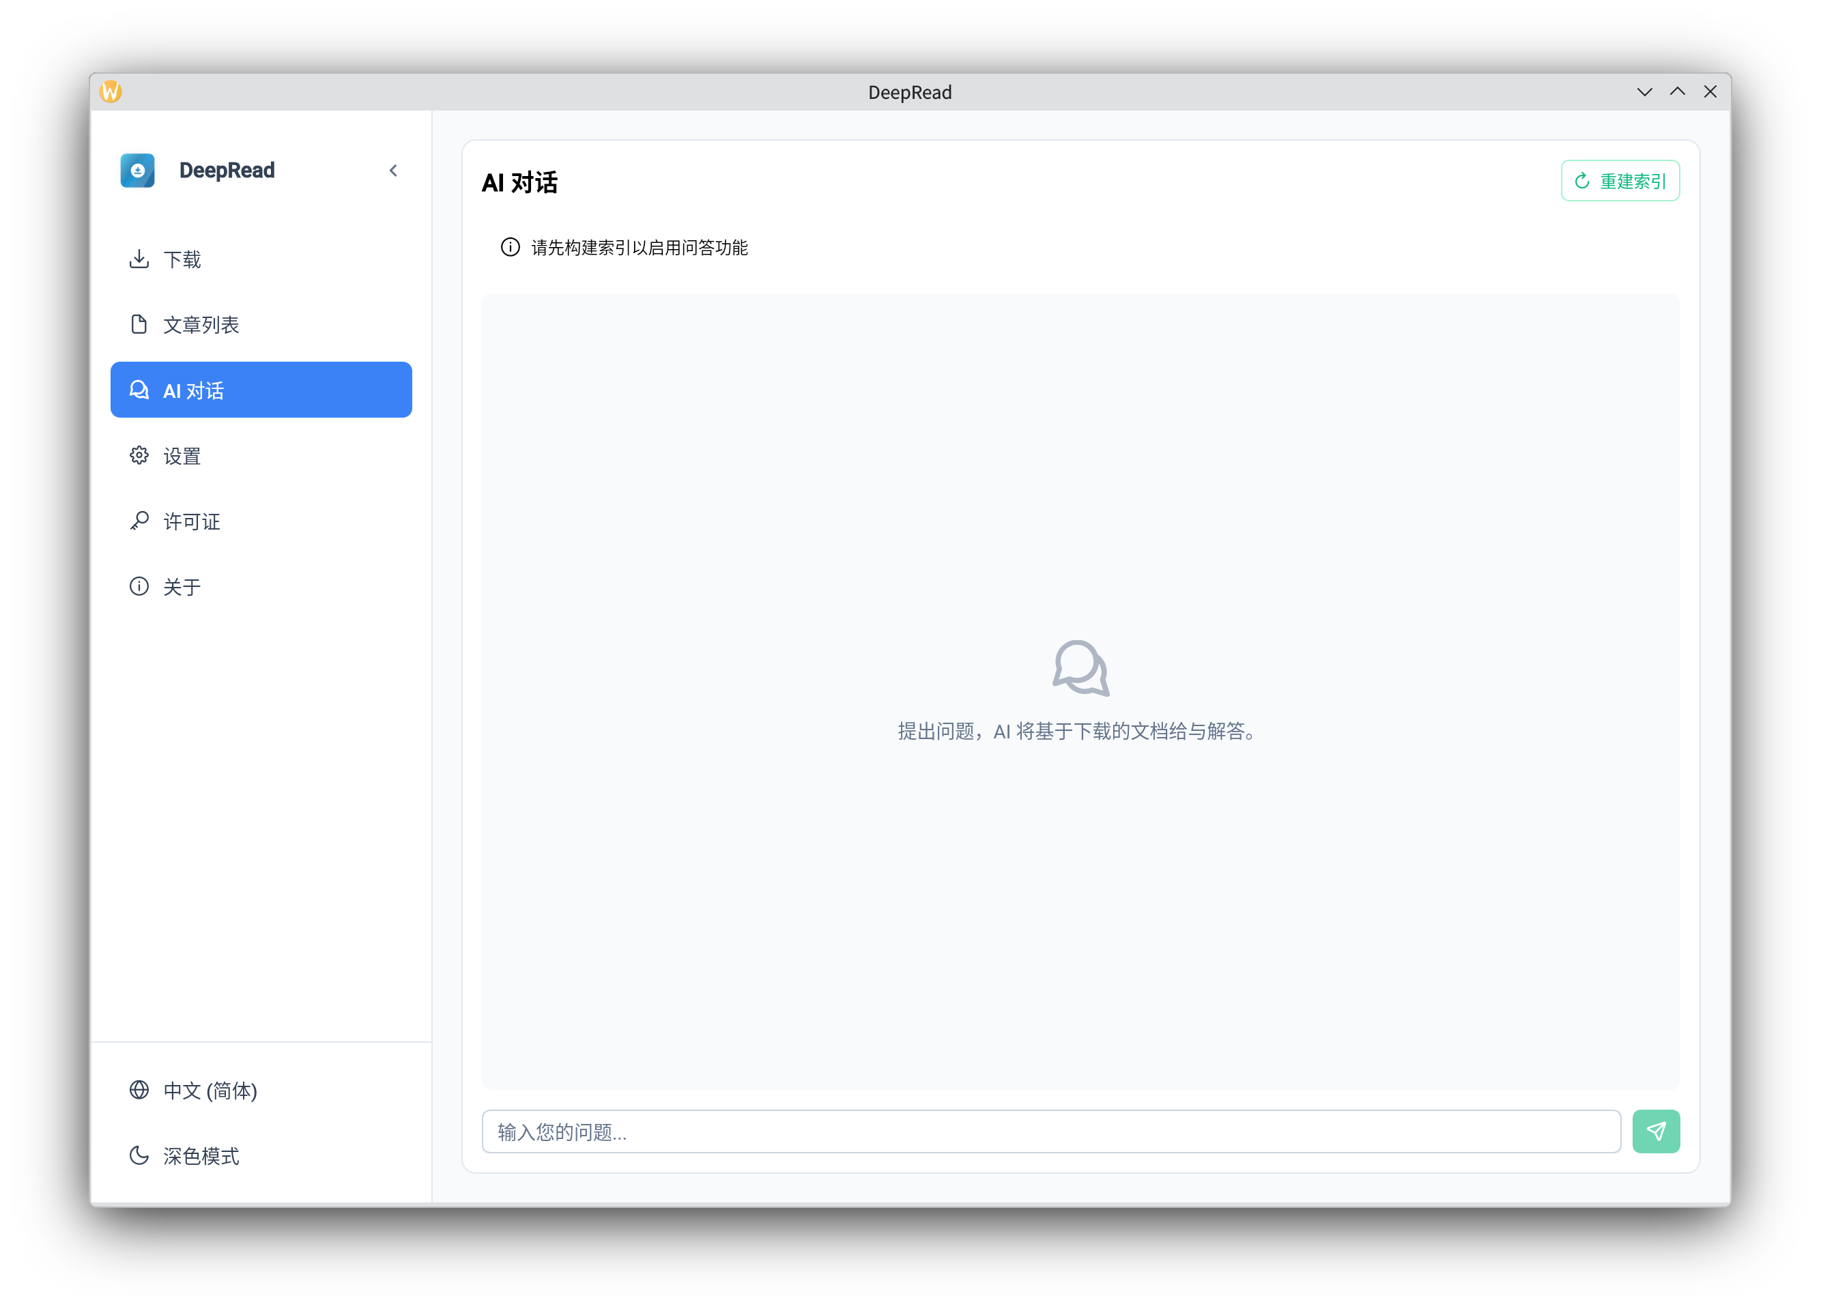Click the DeepRead logo icon
The image size is (1821, 1313).
(137, 170)
